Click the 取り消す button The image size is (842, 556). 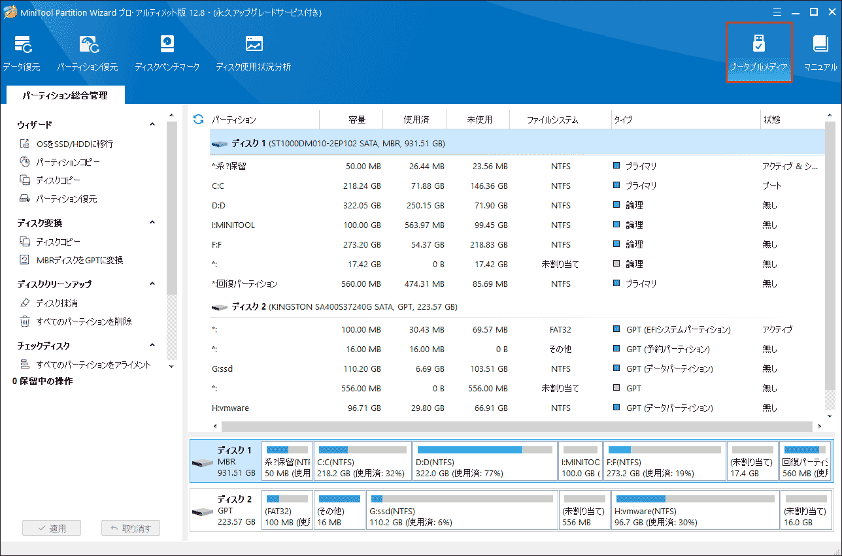point(131,528)
